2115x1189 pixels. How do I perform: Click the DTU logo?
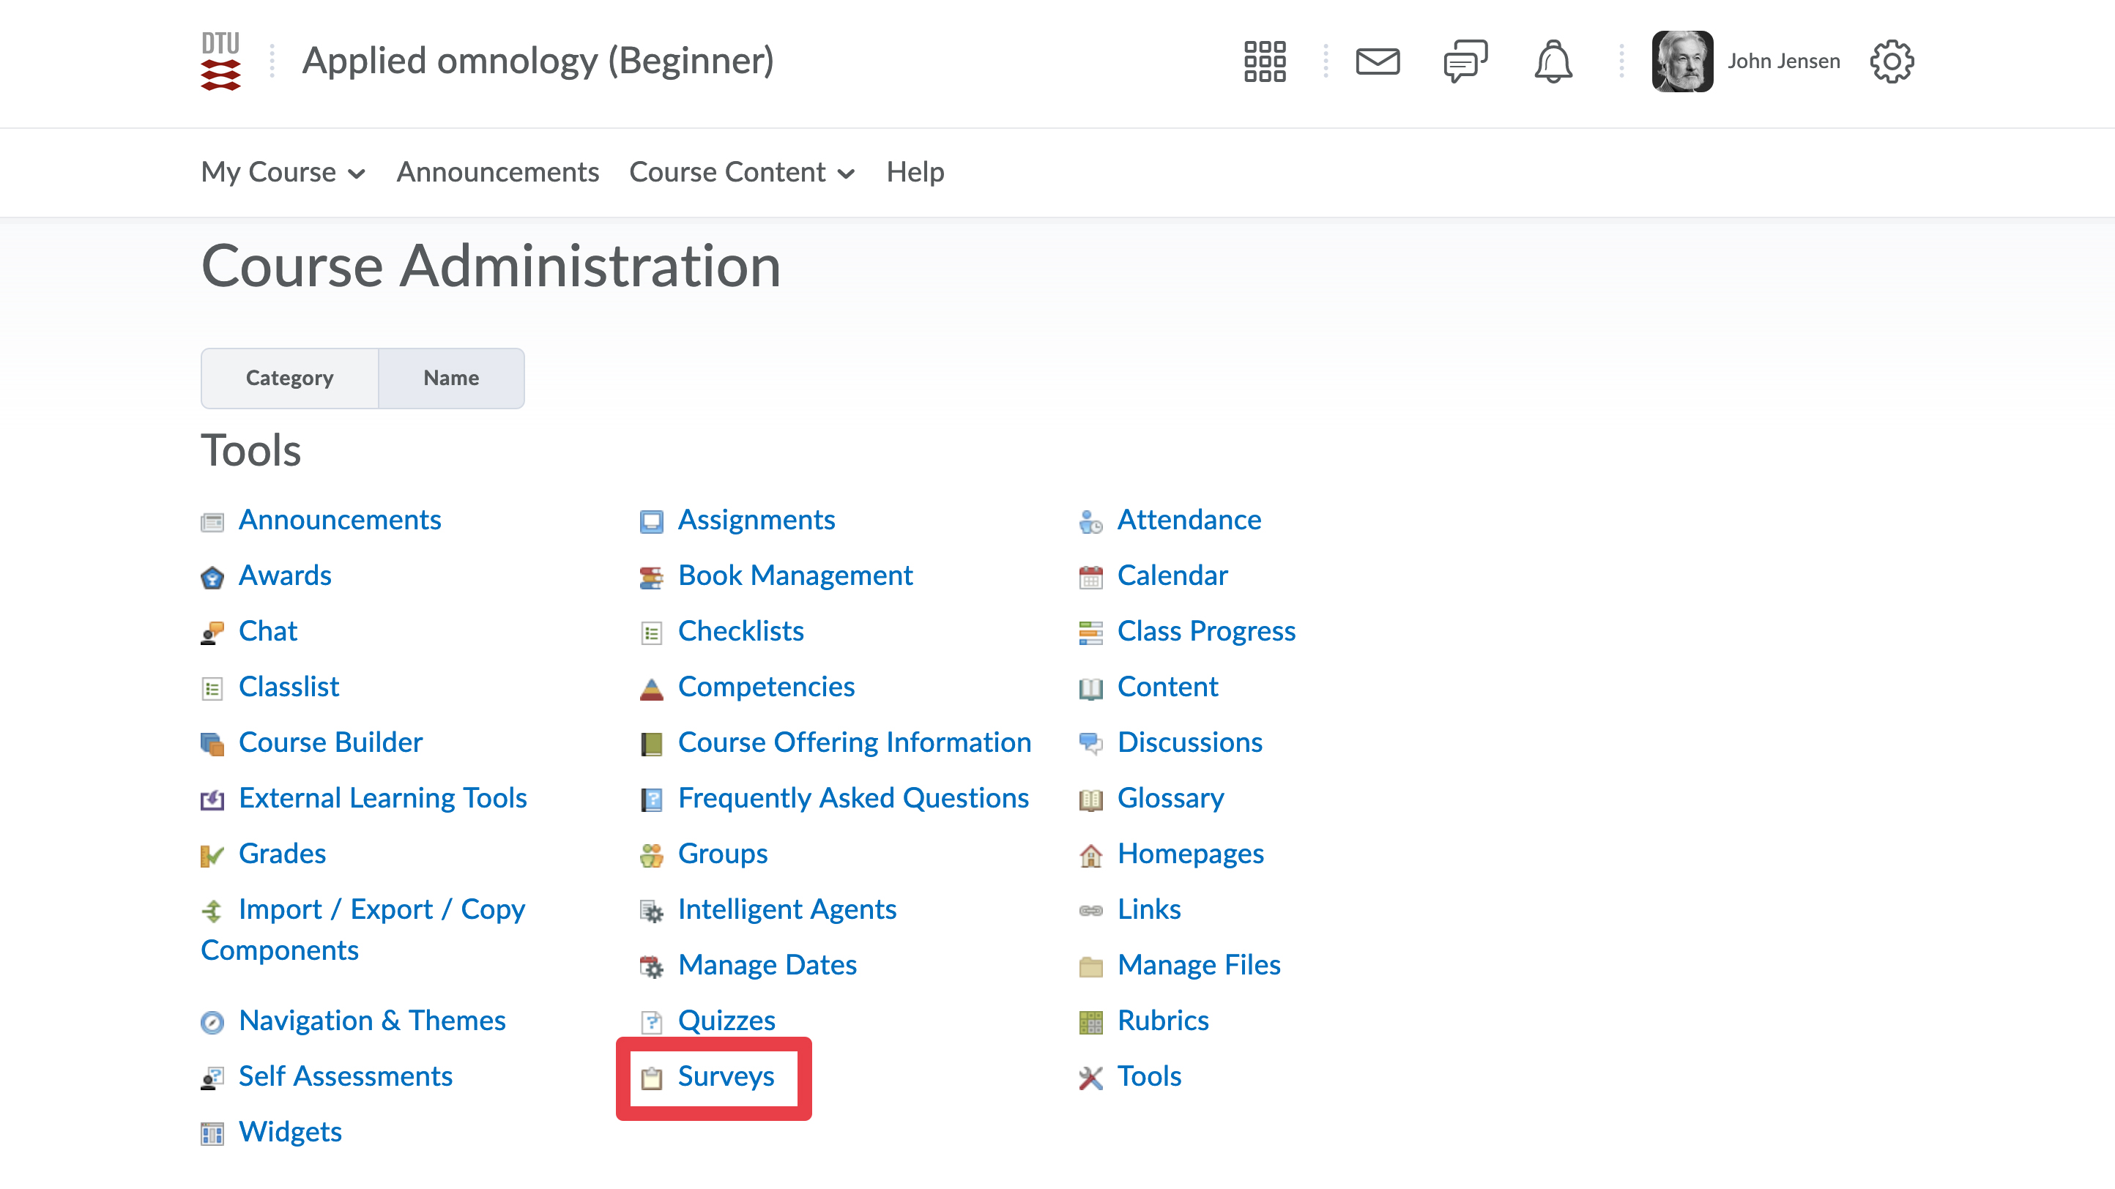pos(221,61)
